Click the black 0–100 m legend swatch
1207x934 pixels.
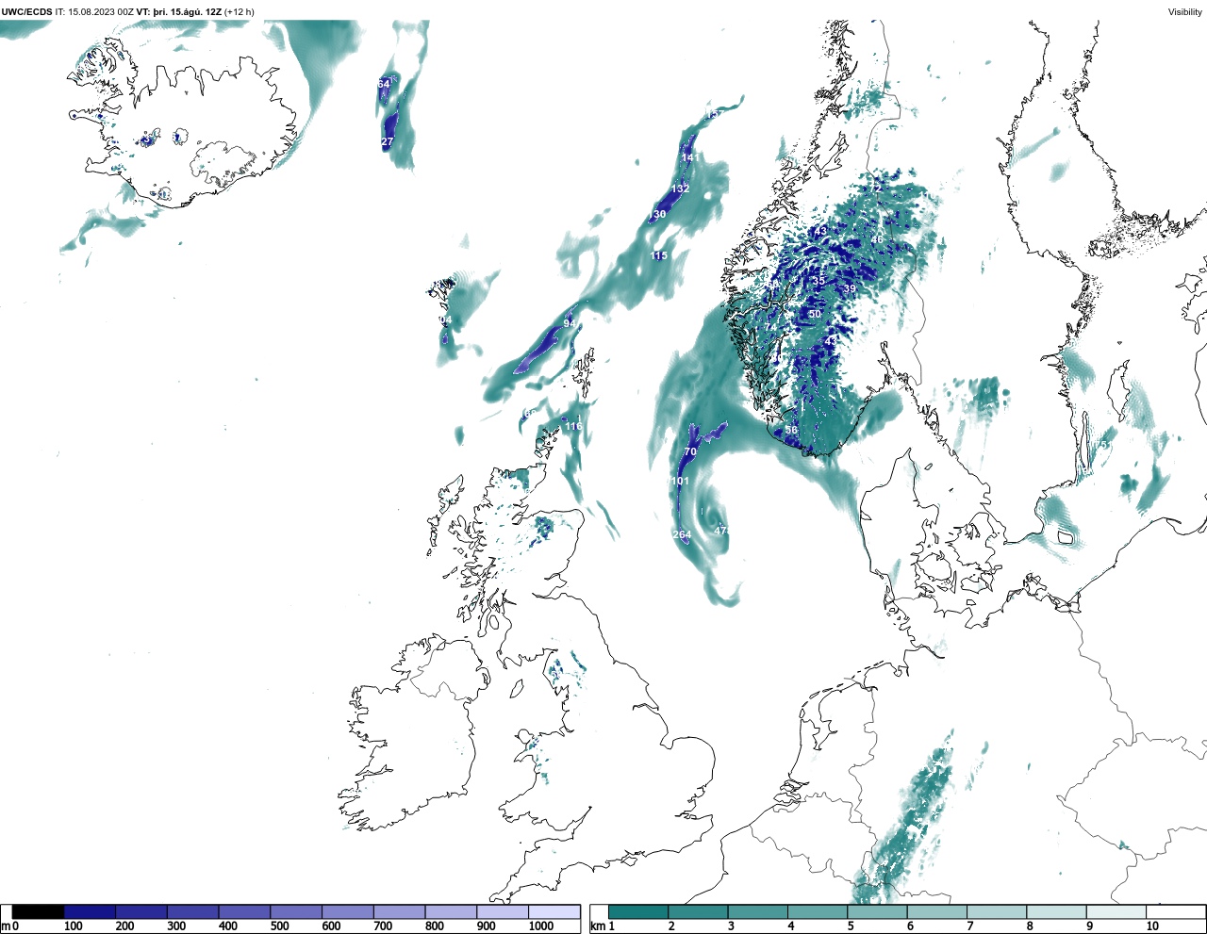39,911
